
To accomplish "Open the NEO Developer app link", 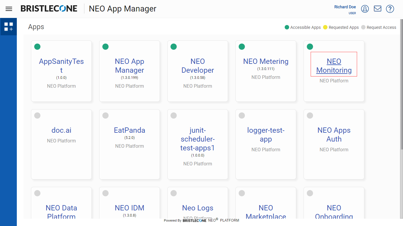I will (198, 66).
